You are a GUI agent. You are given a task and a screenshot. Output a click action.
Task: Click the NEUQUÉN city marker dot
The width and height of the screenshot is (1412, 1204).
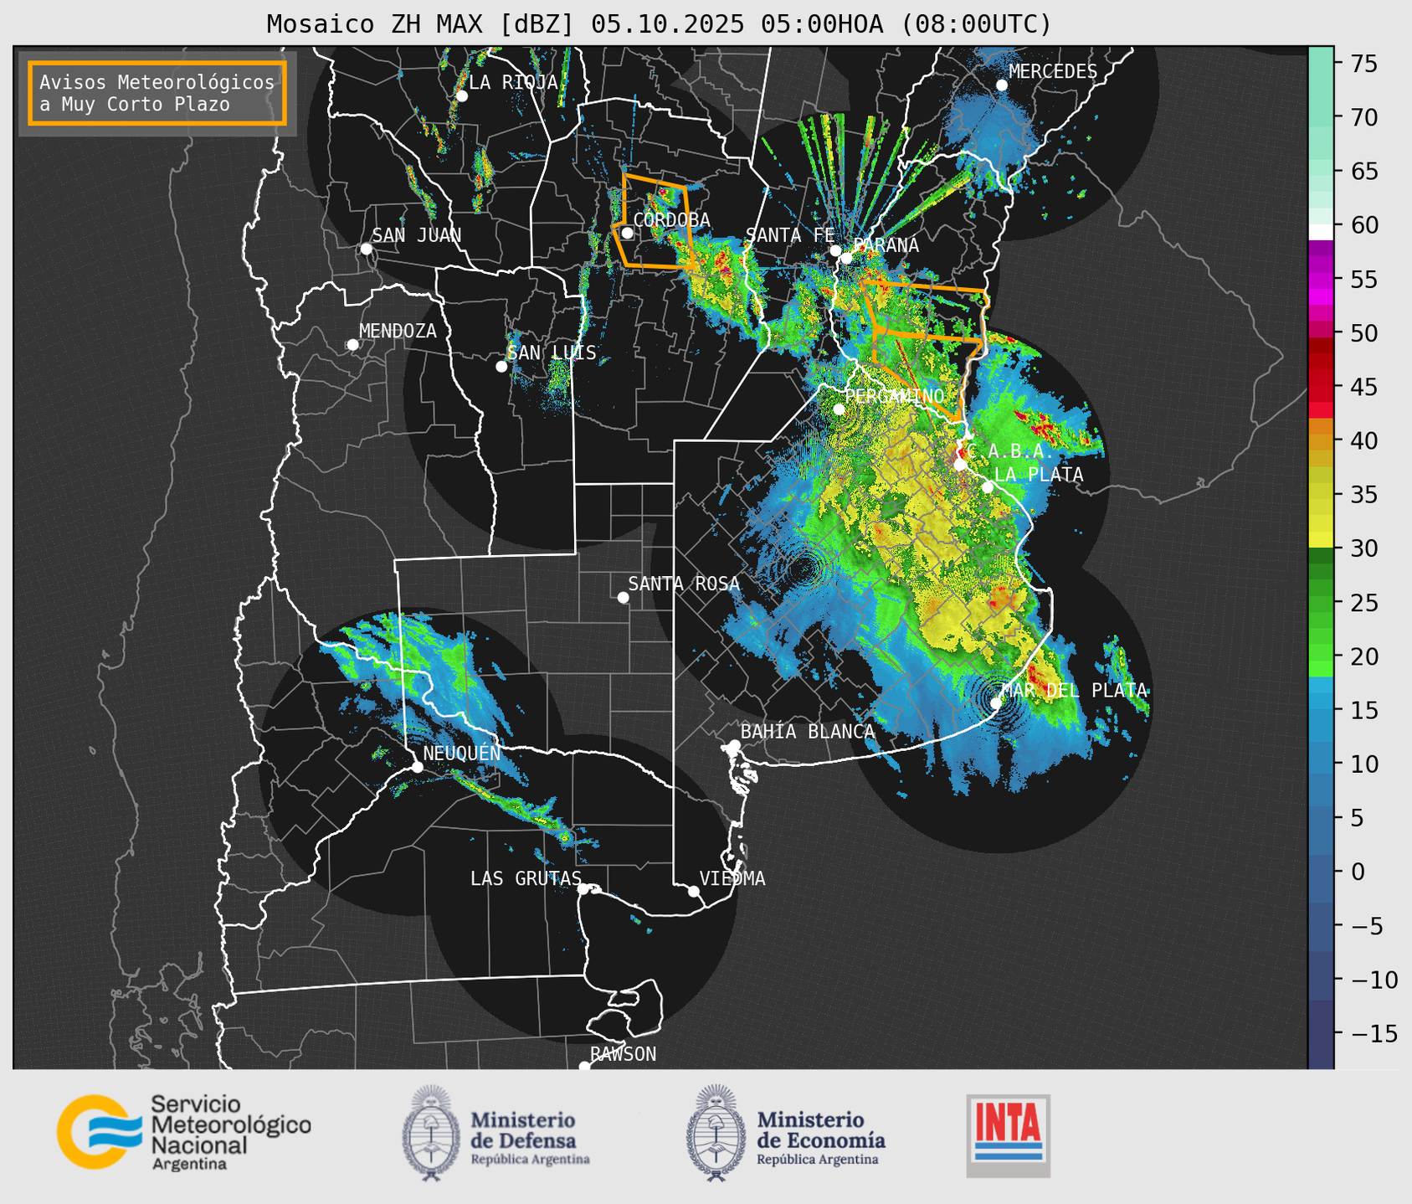pyautogui.click(x=417, y=767)
